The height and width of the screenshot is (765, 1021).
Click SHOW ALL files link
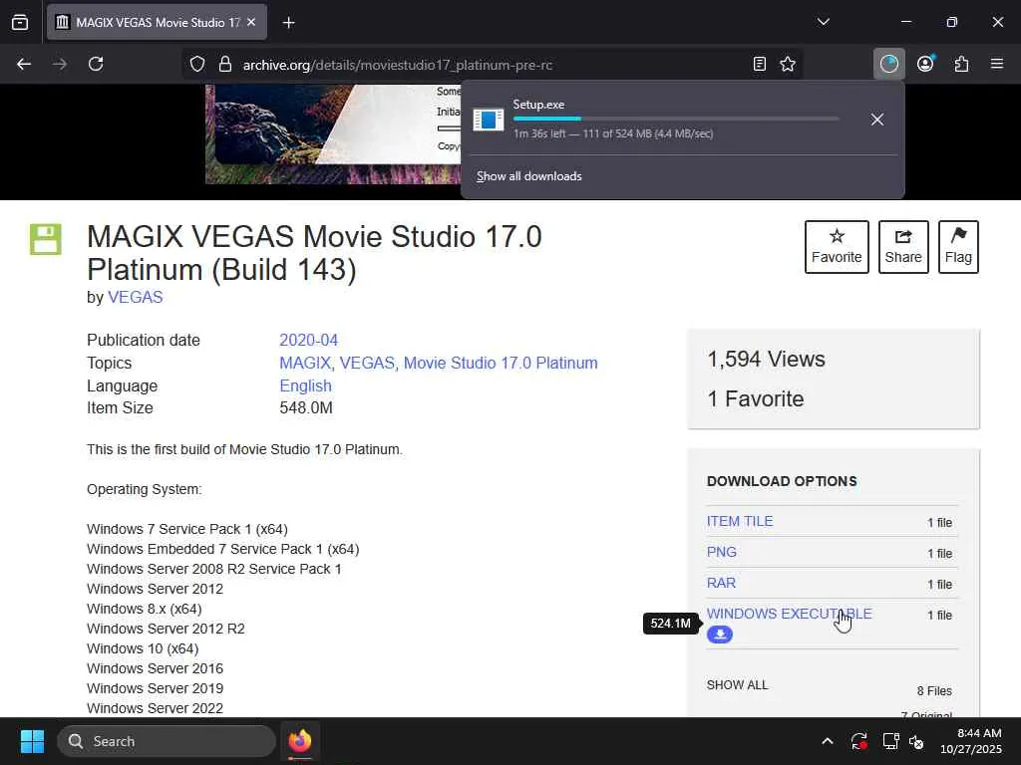pos(737,685)
